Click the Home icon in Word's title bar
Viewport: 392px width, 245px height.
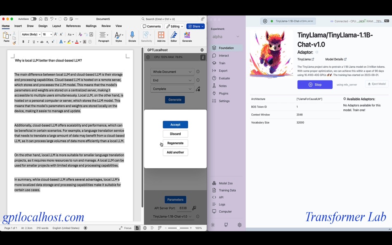pos(40,19)
